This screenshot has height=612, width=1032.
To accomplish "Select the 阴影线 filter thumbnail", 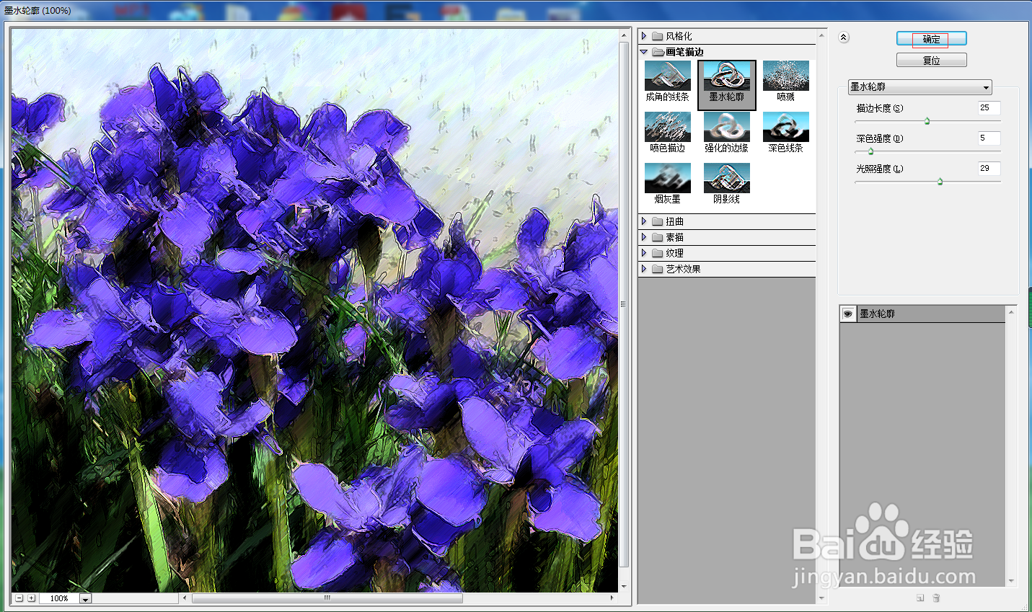I will coord(726,178).
